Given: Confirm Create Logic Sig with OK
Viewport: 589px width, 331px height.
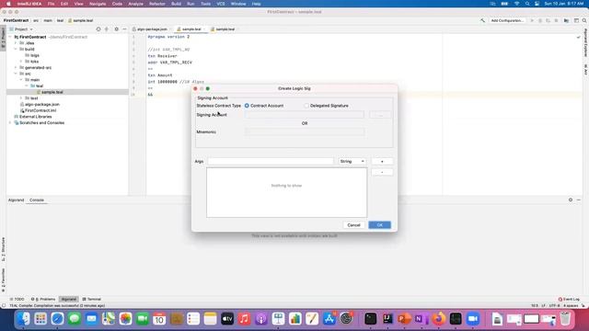Looking at the screenshot, I should (379, 225).
